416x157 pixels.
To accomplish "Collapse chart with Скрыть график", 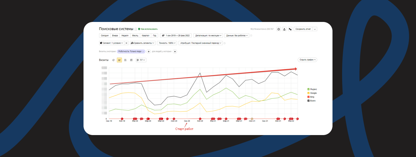I will 307,60.
